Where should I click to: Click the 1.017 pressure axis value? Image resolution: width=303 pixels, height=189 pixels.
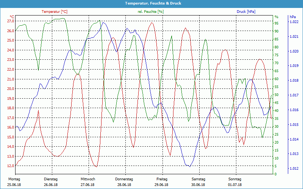[294, 95]
